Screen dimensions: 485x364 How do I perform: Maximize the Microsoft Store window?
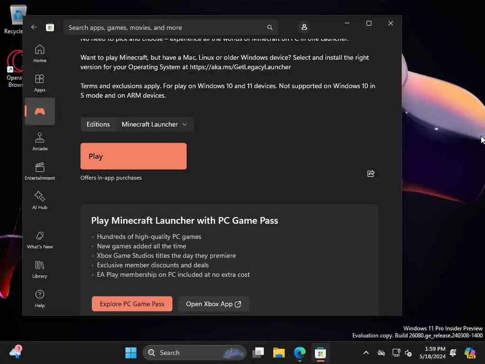point(368,23)
